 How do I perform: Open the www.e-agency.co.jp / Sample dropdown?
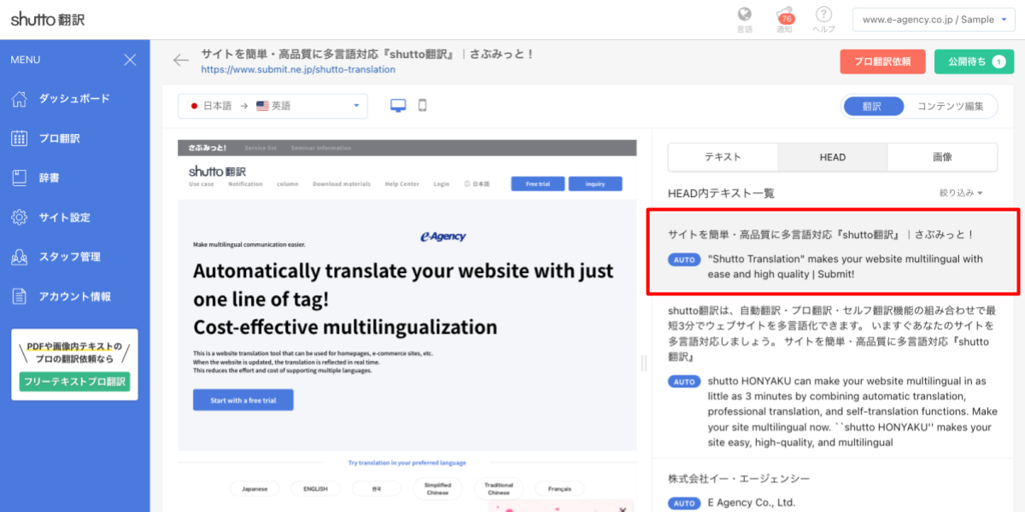934,19
